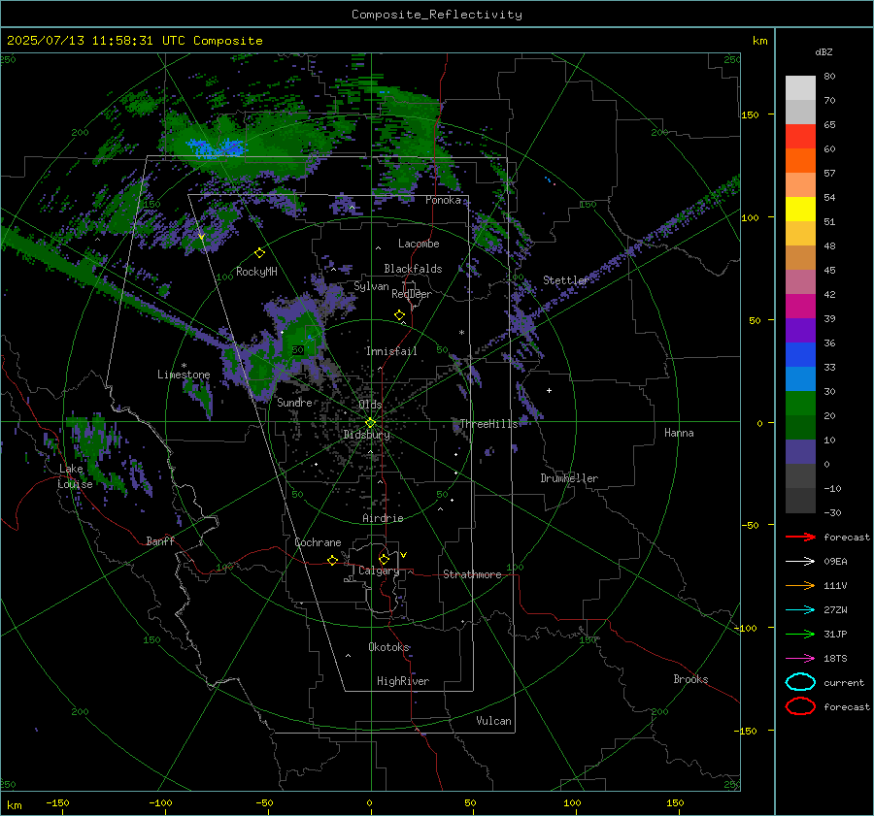Select the white 09EA arrow legend icon
Viewport: 874px width, 816px height.
[x=800, y=561]
